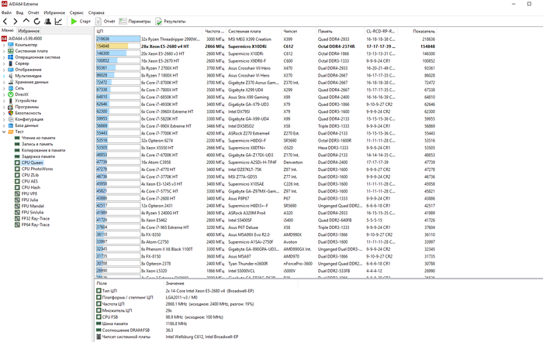Viewport: 543px width, 342px height.
Task: Open the Отчёт menu in menu bar
Action: click(x=33, y=12)
